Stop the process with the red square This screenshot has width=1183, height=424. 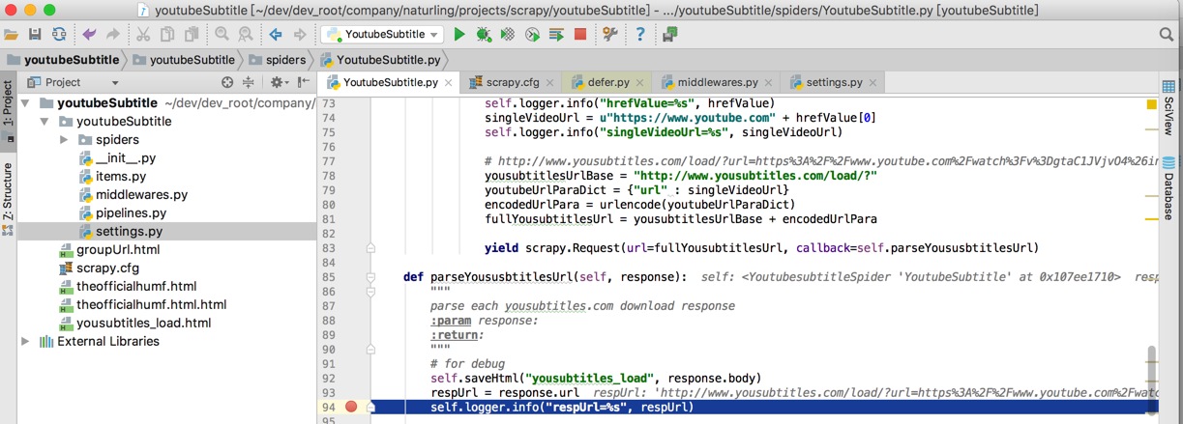tap(580, 35)
